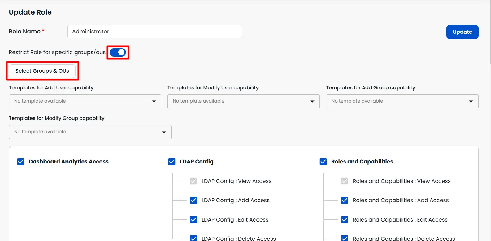Click the Roles and Capabilities heading label
Screen dimensions: 491x241
(362, 162)
